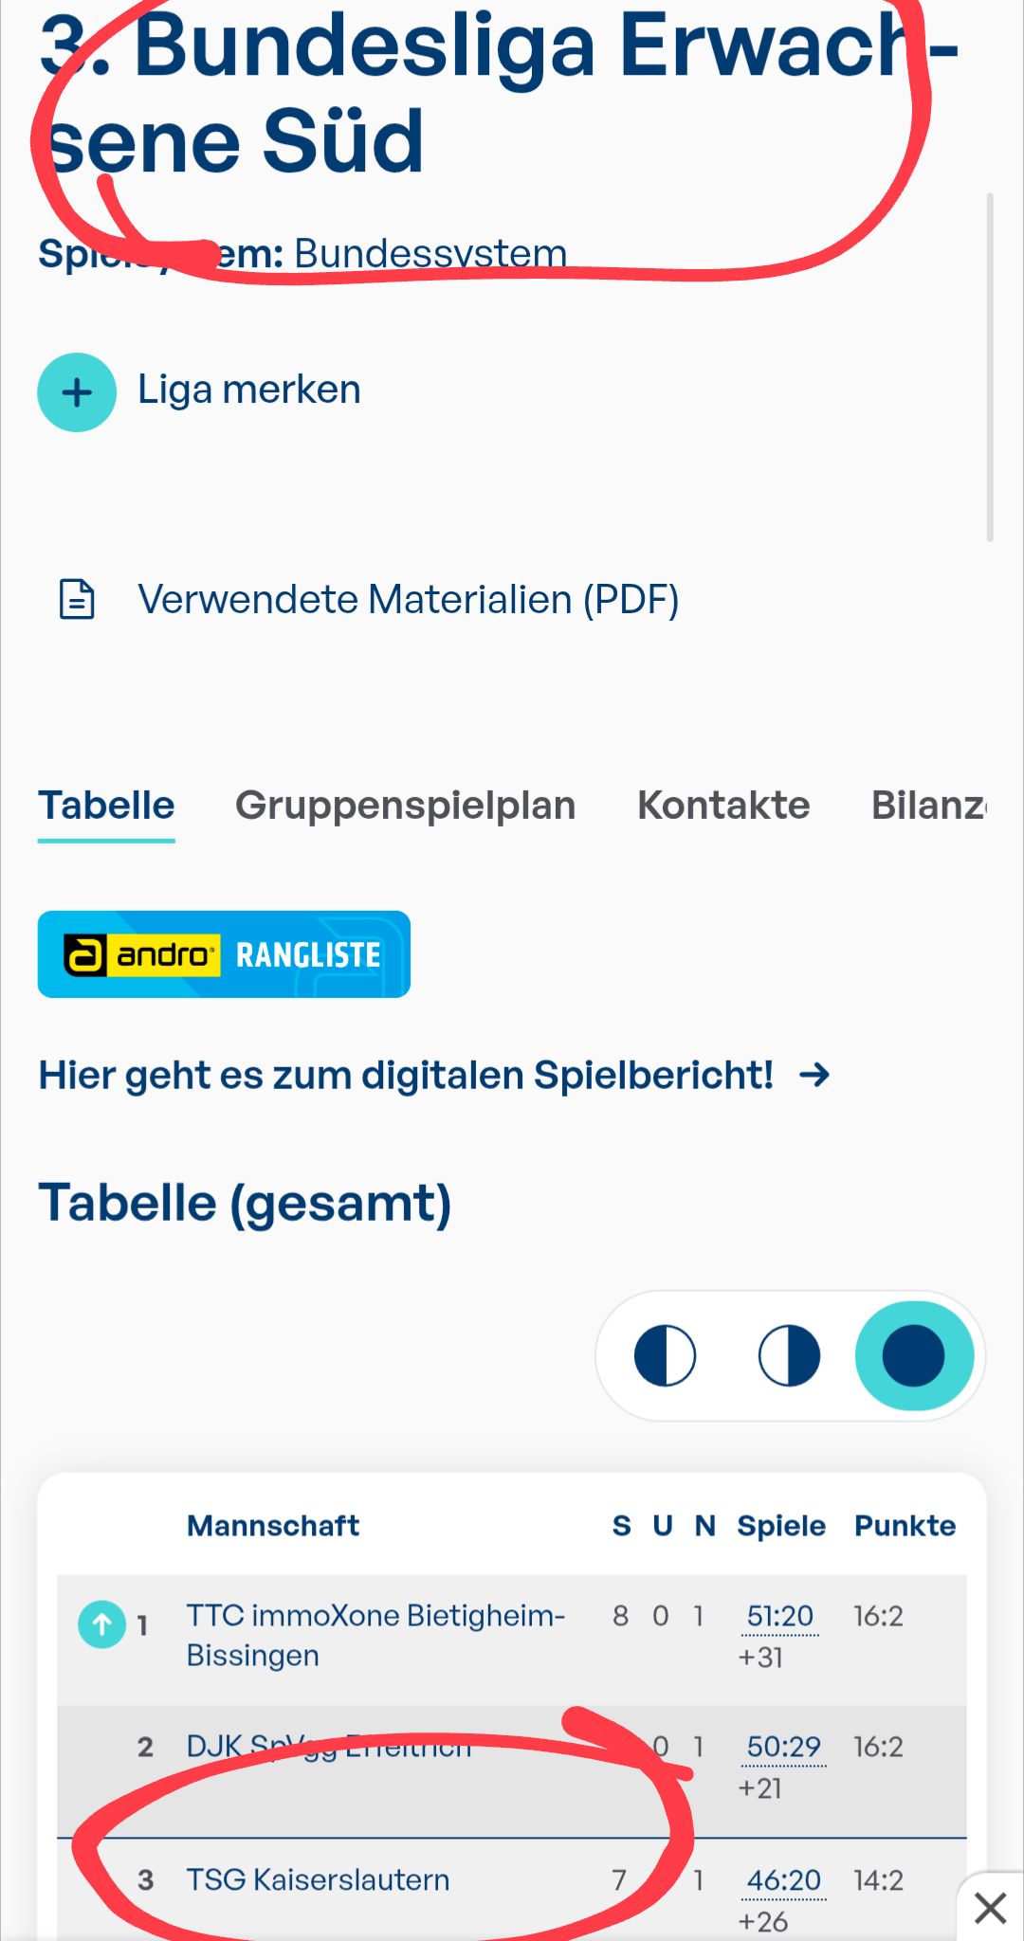Close the overlay with the X icon
1024x1941 pixels.
click(x=991, y=1908)
